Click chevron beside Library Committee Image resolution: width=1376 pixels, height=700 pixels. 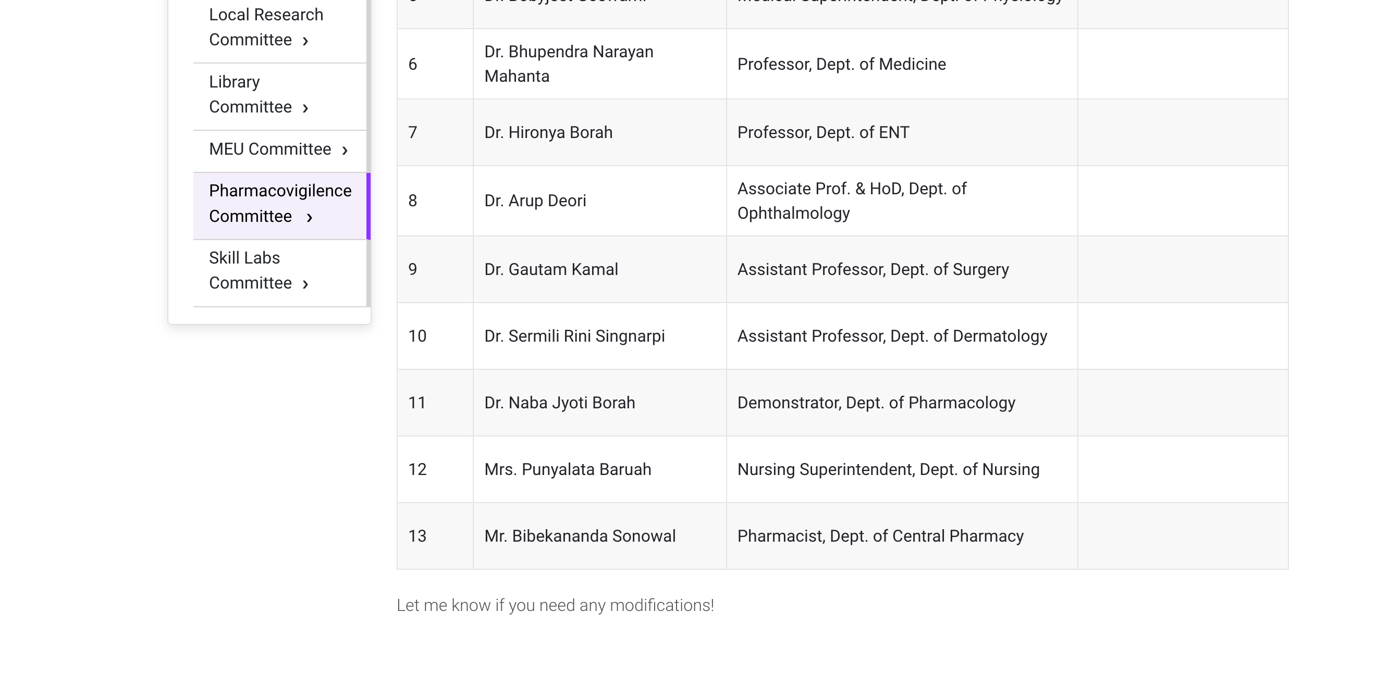[305, 108]
